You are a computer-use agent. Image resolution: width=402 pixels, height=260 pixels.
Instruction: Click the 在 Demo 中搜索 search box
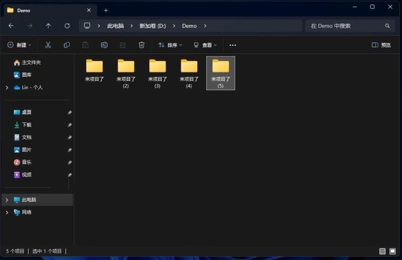346,26
